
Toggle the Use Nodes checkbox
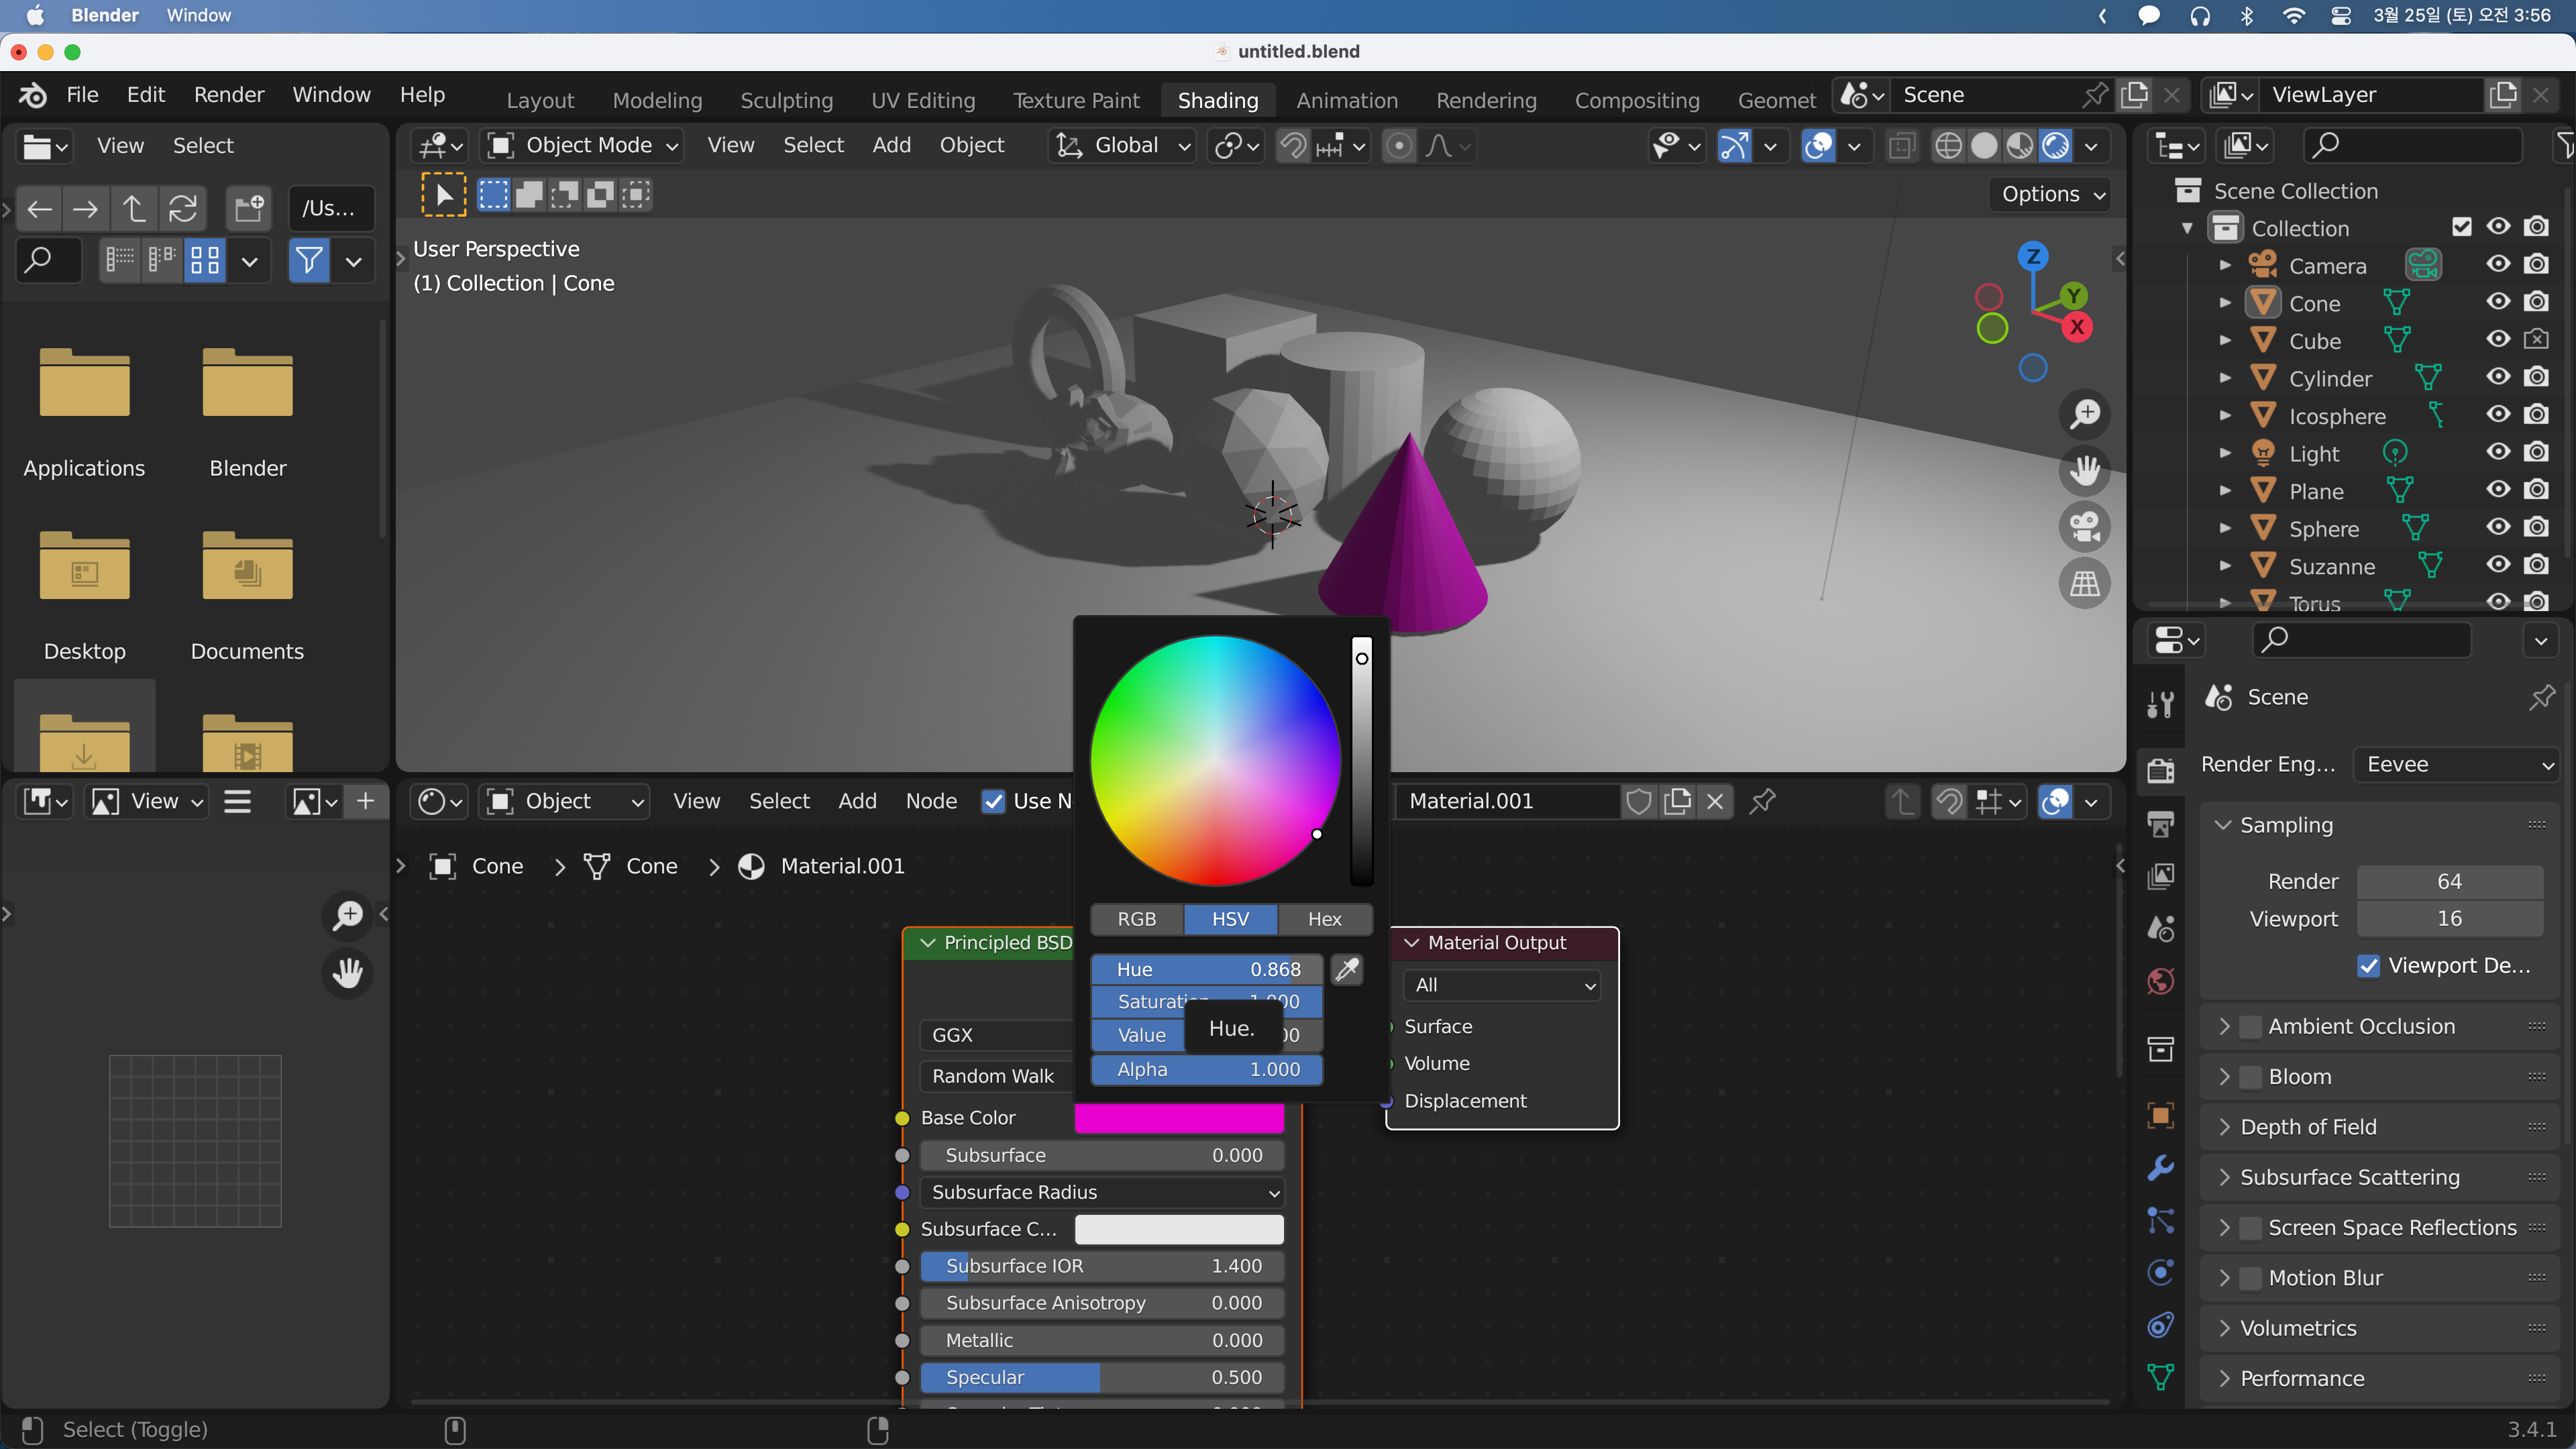[993, 801]
